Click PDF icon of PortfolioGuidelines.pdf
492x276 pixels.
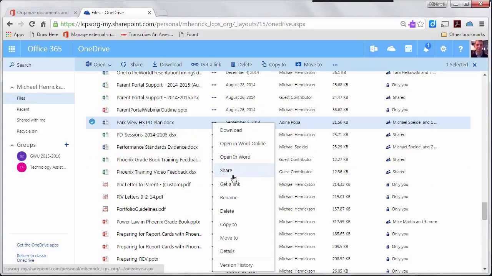[x=105, y=209]
